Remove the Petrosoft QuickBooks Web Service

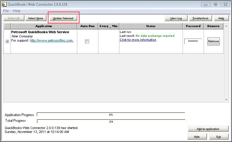(214, 41)
